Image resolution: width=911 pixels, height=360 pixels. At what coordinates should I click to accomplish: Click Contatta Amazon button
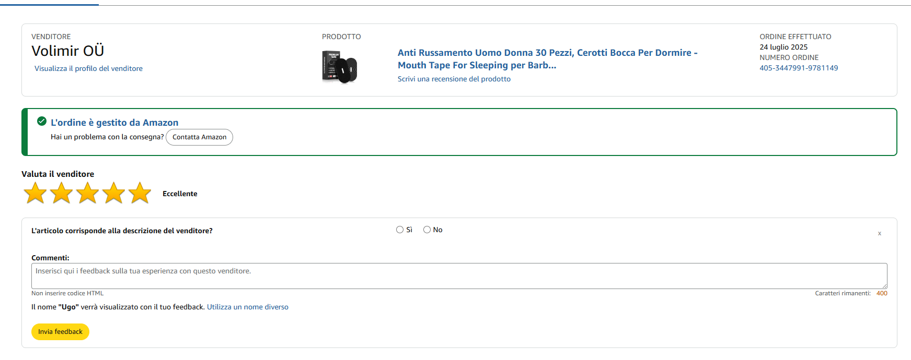click(199, 137)
